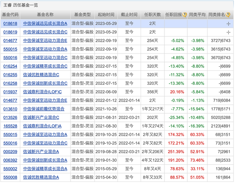This screenshot has width=235, height=183.
Task: Select the start date 2015-04-30
Action: 106,177
